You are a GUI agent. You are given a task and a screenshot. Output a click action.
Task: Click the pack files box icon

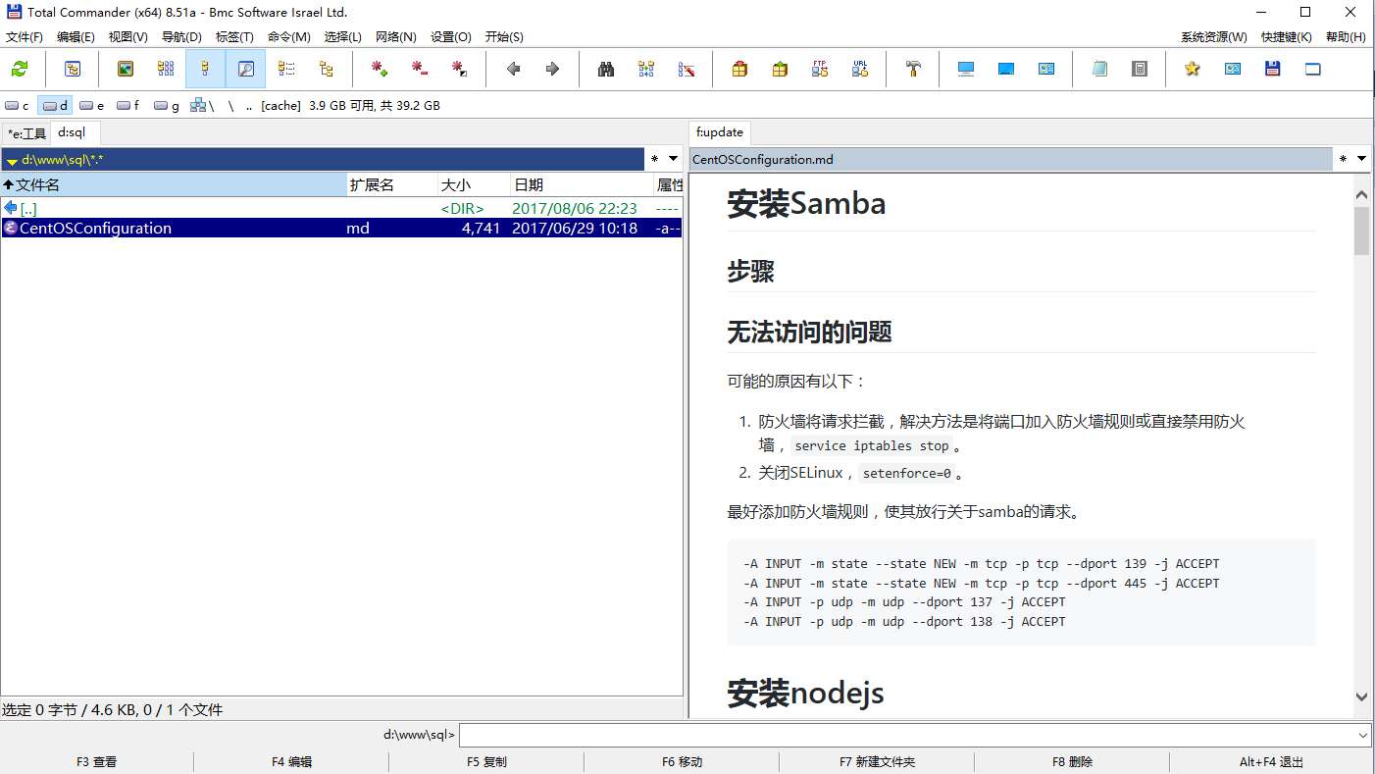pos(739,69)
